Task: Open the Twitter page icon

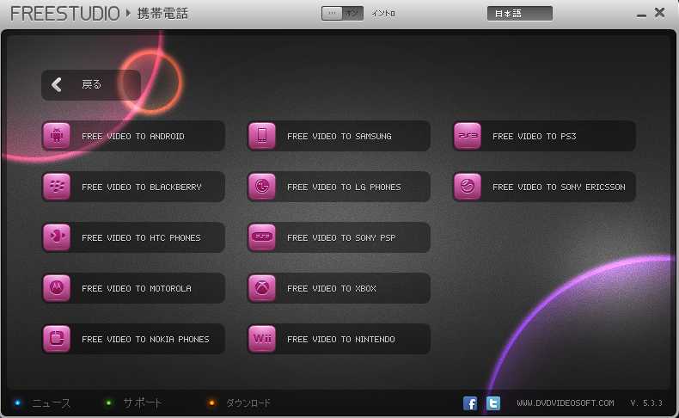Action: [x=492, y=403]
